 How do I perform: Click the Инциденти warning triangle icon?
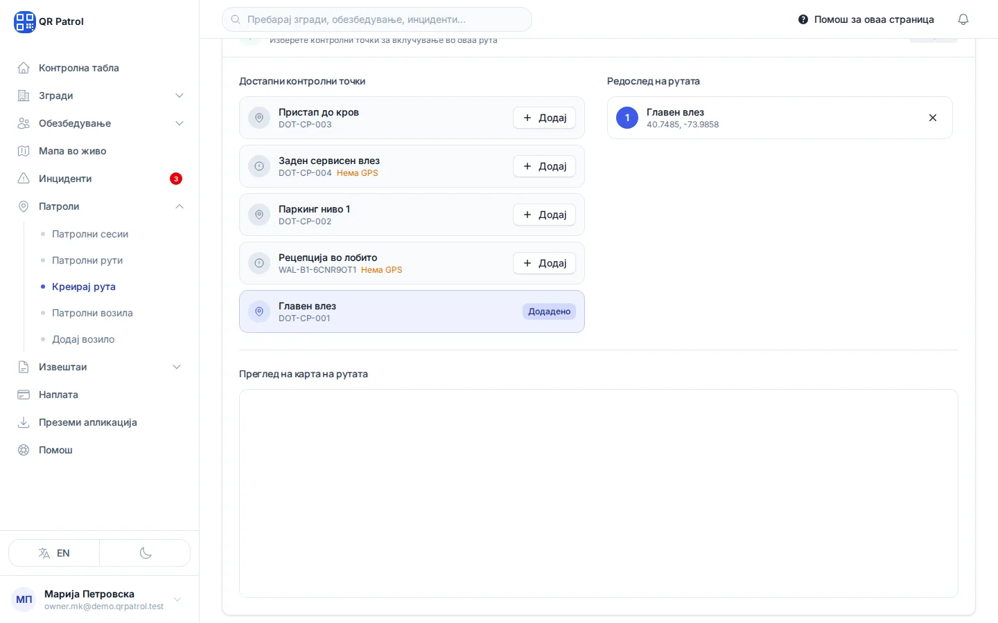point(24,179)
